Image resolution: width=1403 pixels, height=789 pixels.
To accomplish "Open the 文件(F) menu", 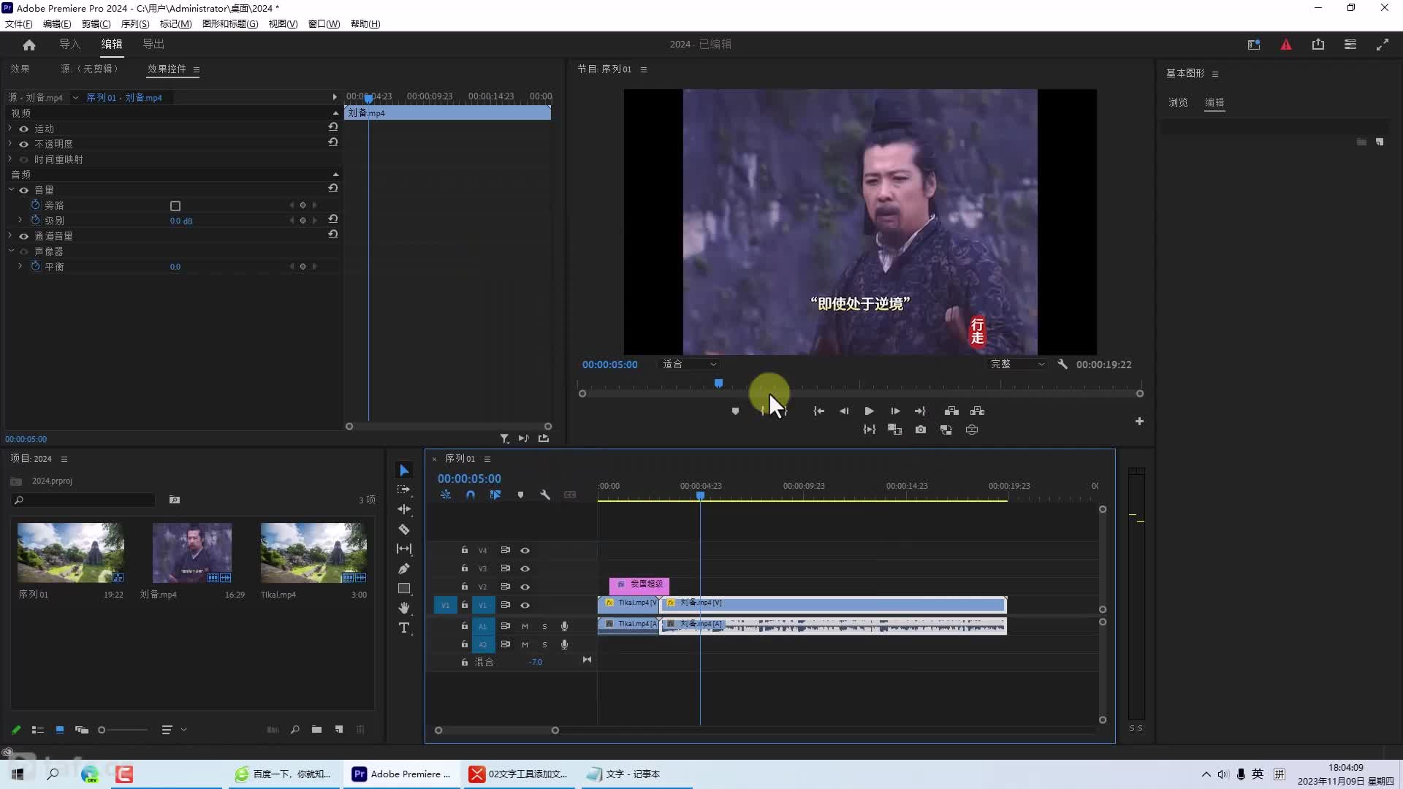I will coord(18,23).
